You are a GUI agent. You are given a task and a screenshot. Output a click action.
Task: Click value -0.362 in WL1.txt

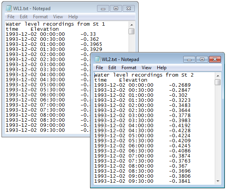click(x=90, y=39)
